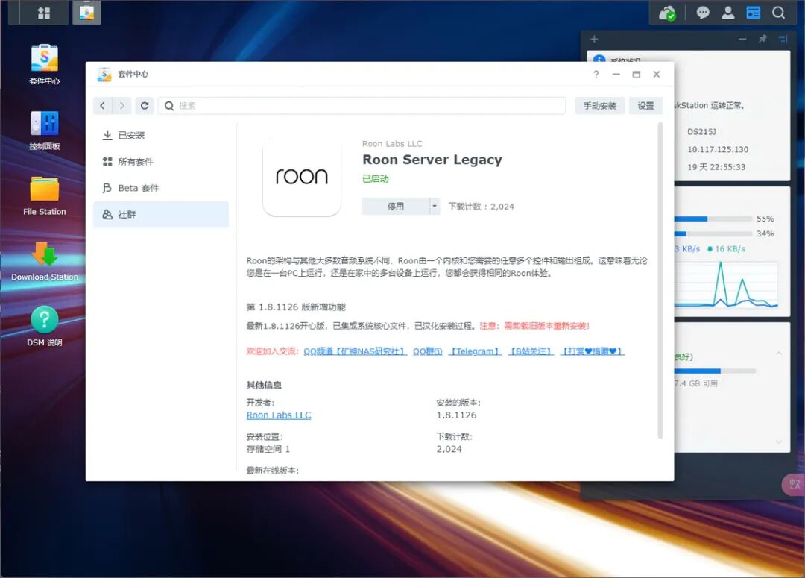Viewport: 805px width, 578px height.
Task: Expand the widget panel bottom chevron
Action: click(779, 442)
